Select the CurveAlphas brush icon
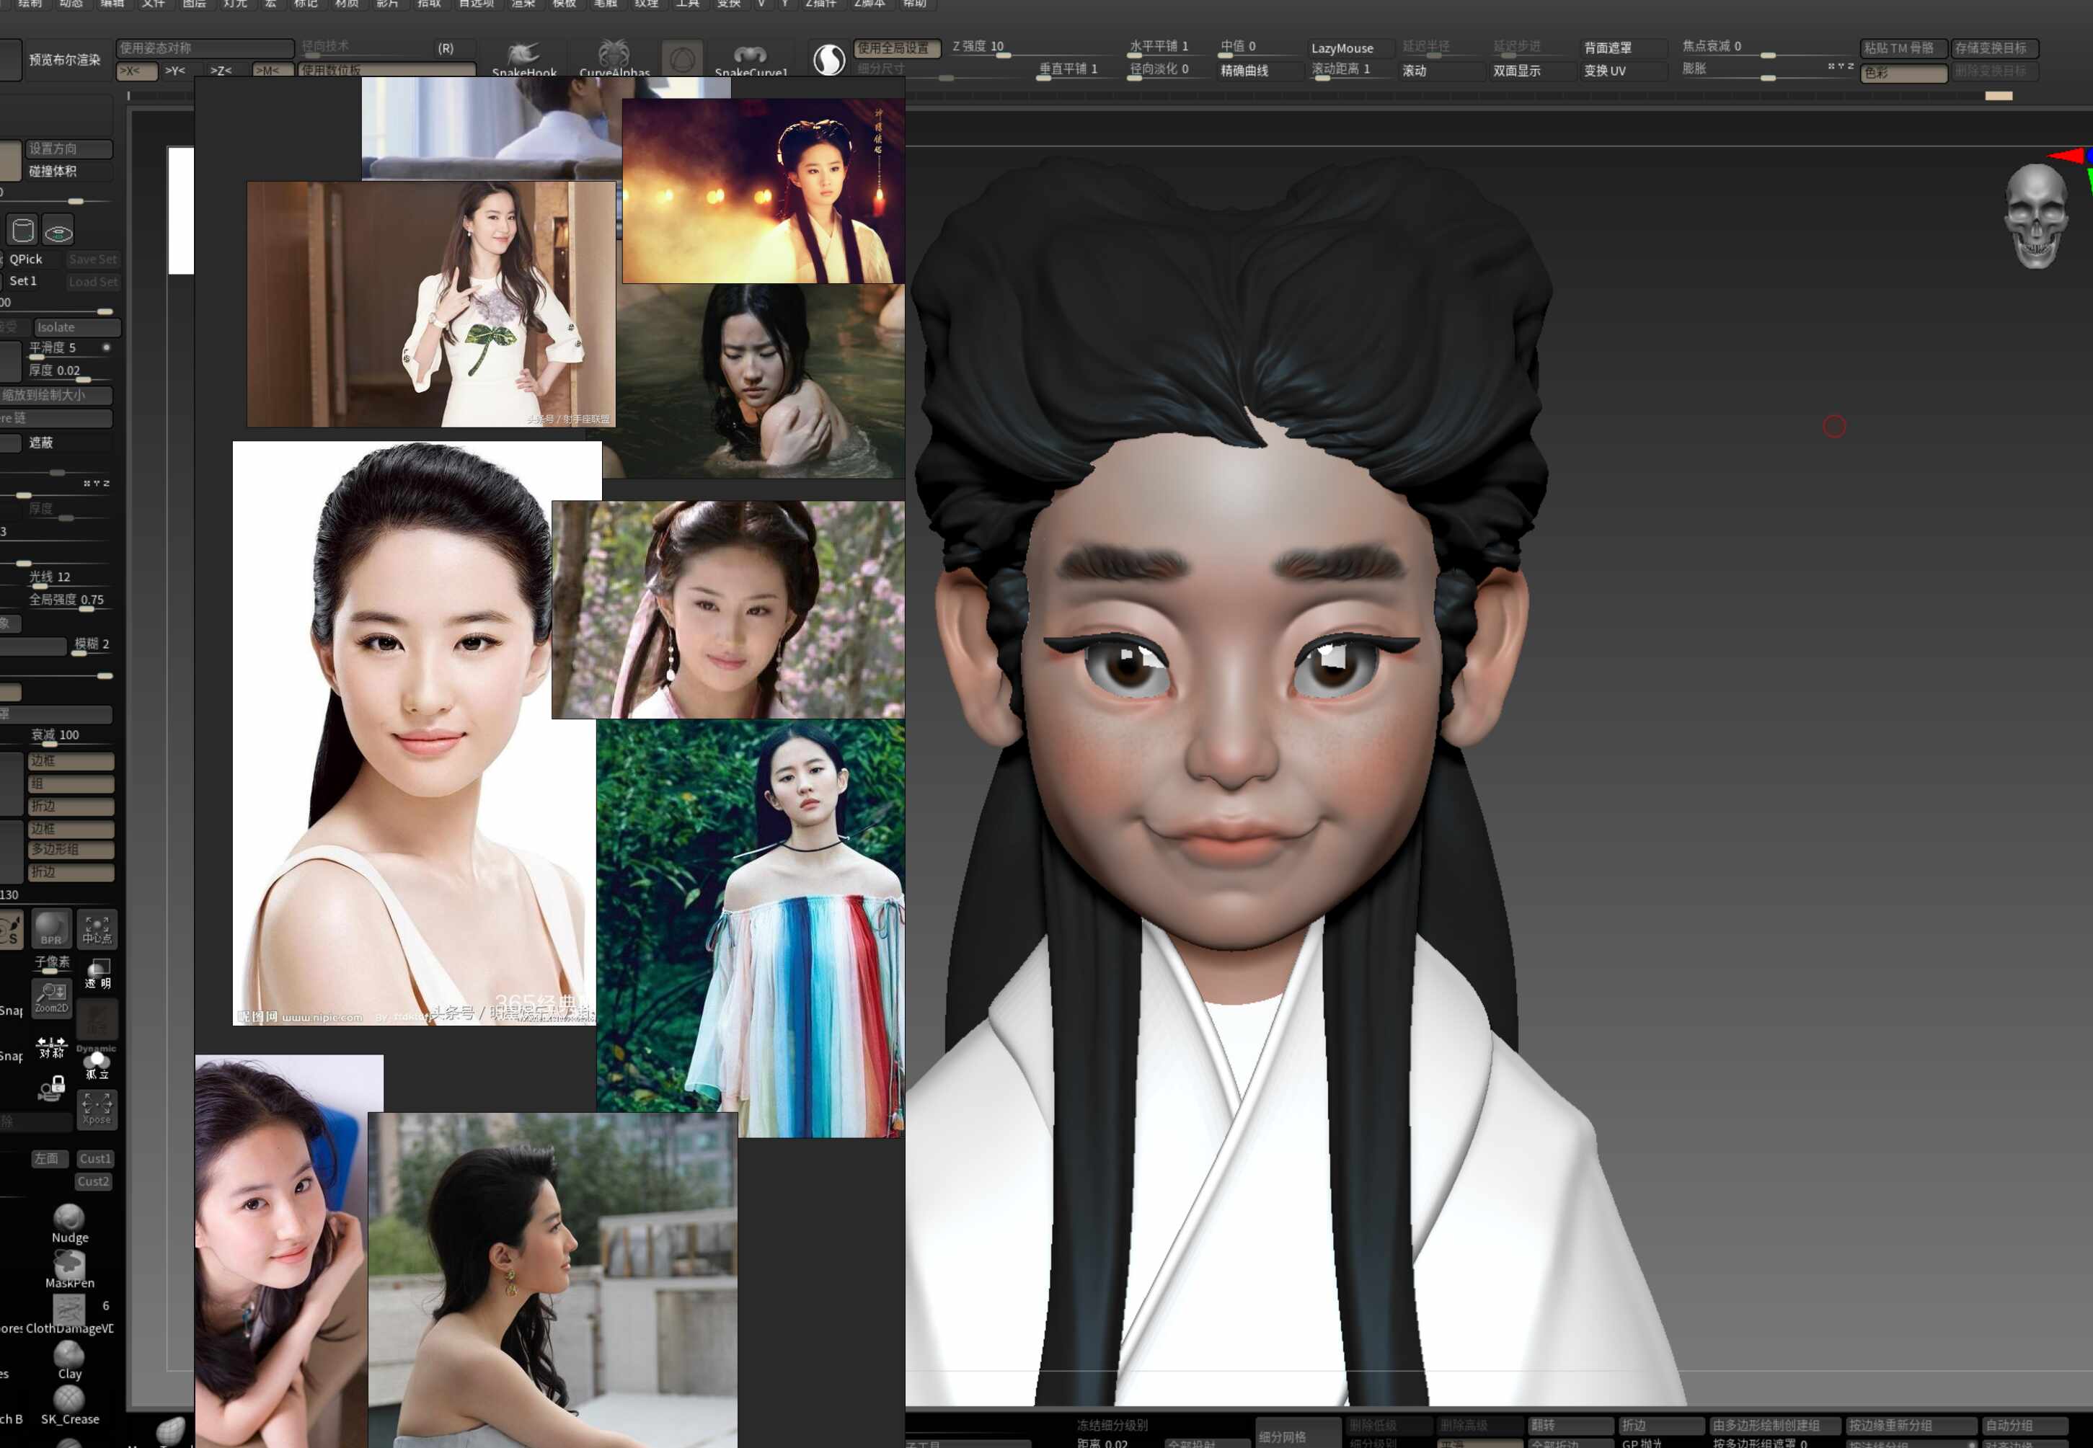This screenshot has height=1448, width=2093. pos(614,59)
